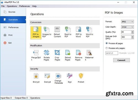The image size is (138, 100).
Task: Select the Rotate Pages tool
Action: click(x=47, y=55)
